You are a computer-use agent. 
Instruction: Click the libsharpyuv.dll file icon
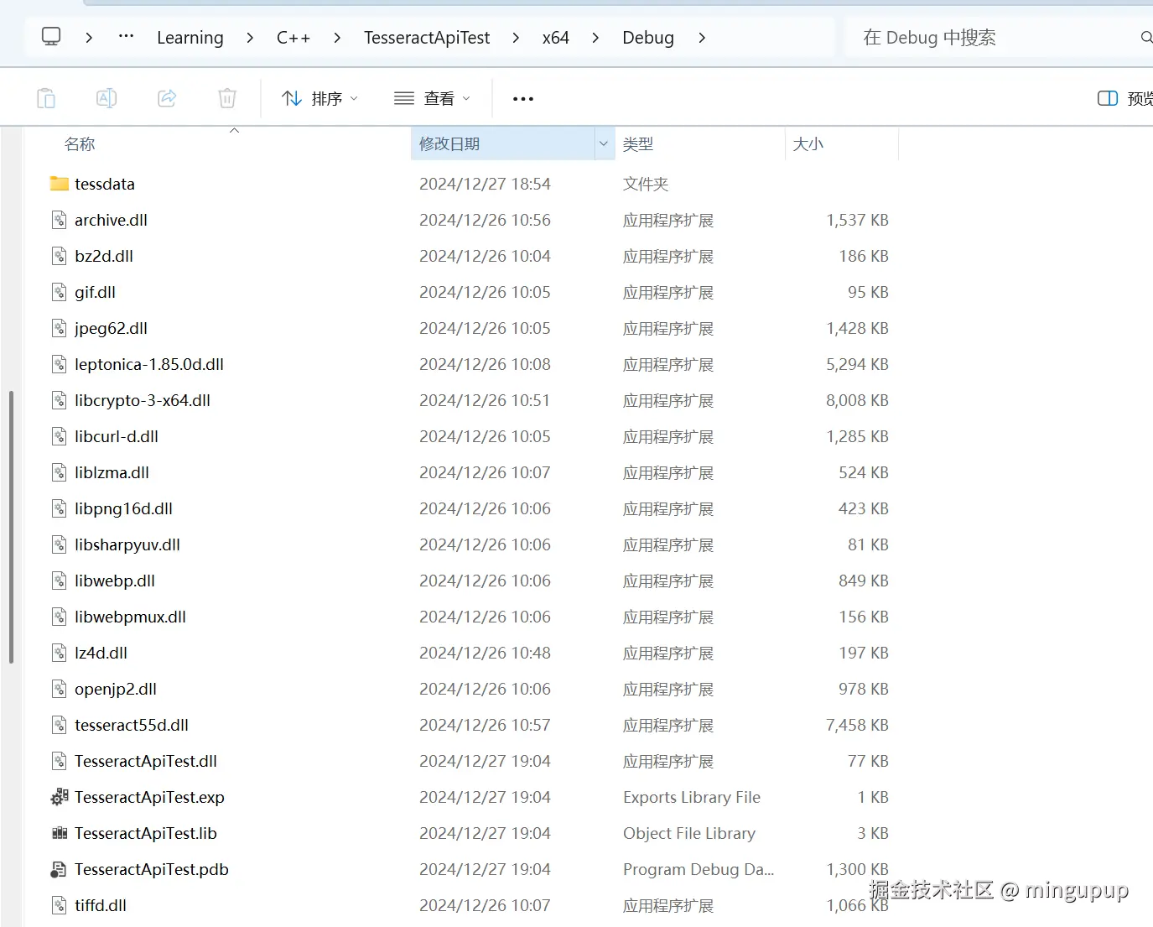(x=59, y=544)
